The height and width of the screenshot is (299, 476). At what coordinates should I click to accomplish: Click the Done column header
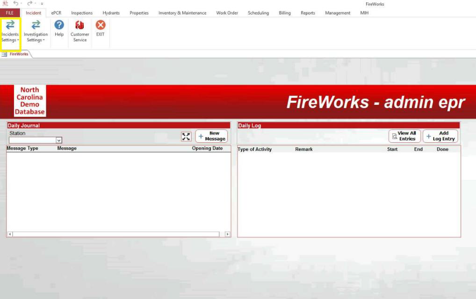click(443, 149)
